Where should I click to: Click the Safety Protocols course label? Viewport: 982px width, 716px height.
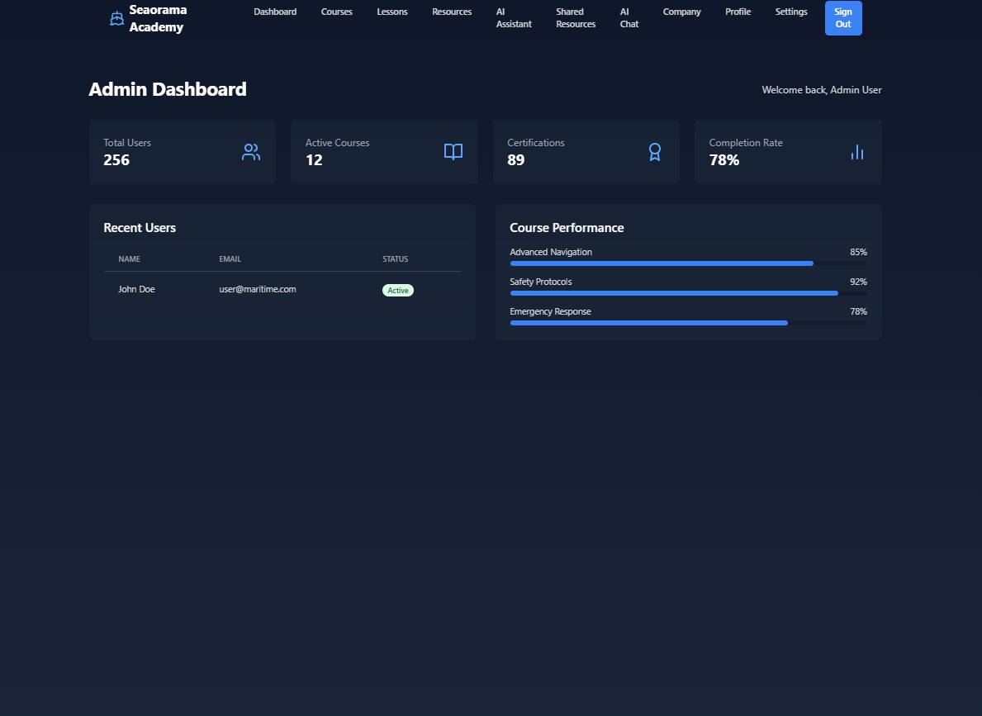[x=540, y=282]
